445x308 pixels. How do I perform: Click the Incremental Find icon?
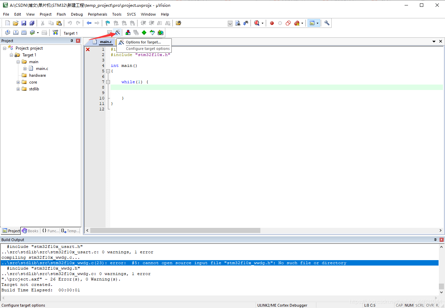click(x=245, y=23)
